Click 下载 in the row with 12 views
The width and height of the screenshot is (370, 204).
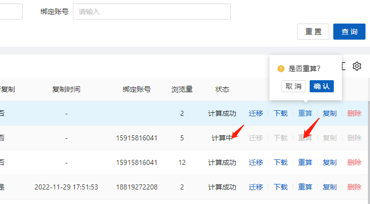[x=281, y=162]
